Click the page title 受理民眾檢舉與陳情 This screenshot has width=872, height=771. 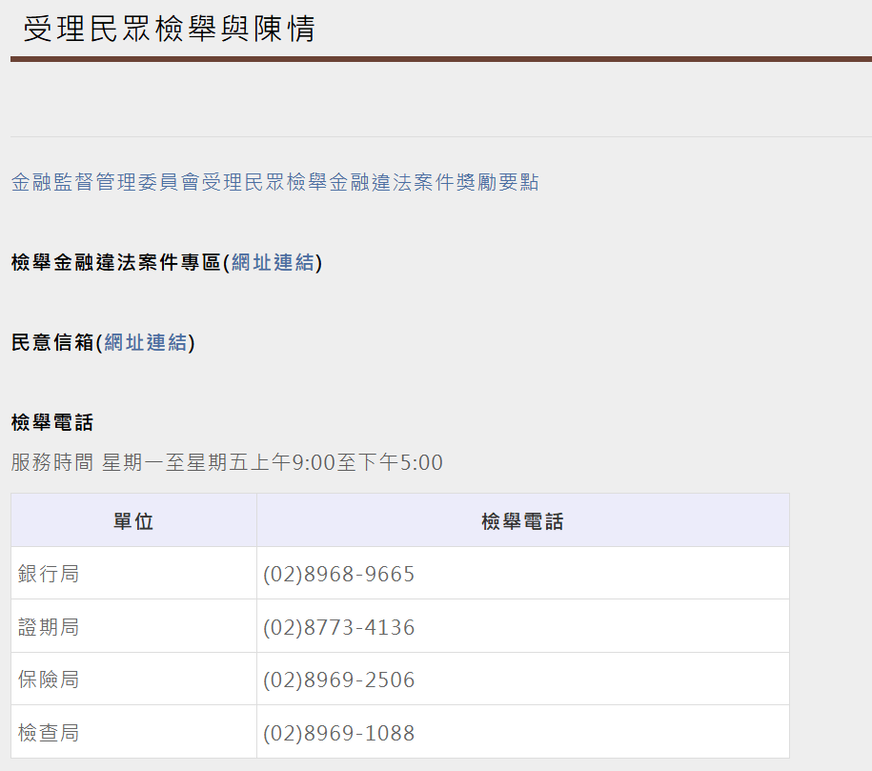click(x=169, y=29)
